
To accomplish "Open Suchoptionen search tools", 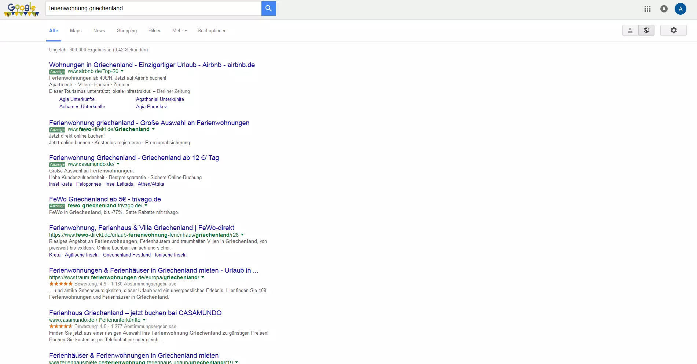I will pos(212,31).
